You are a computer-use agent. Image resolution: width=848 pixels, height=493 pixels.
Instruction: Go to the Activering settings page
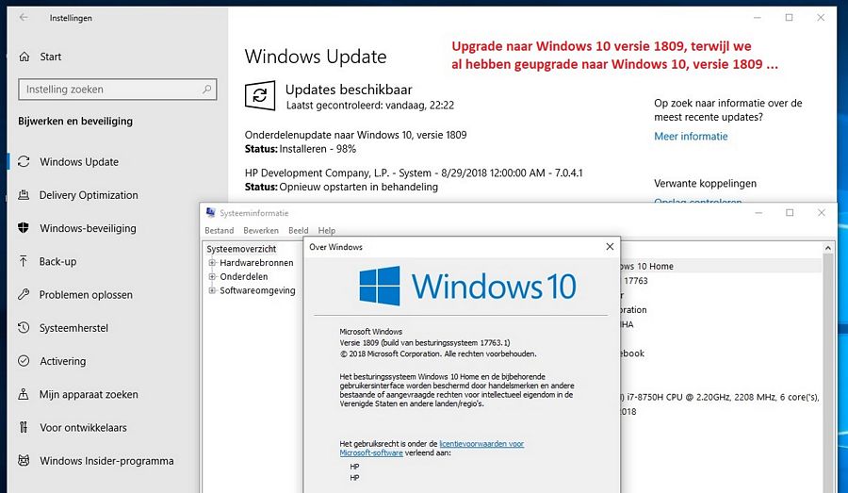click(63, 361)
